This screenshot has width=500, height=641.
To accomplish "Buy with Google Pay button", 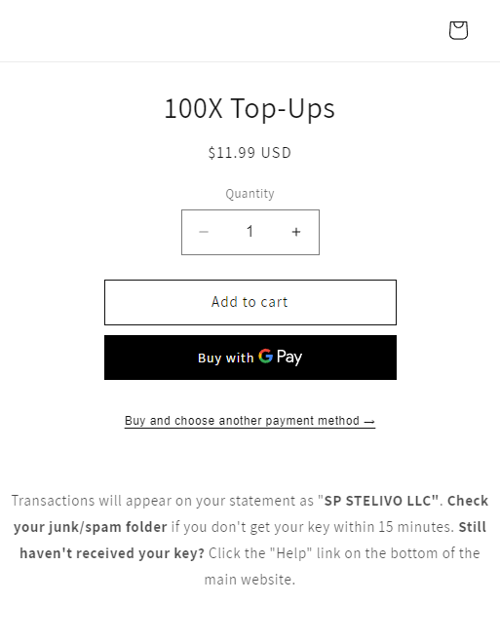I will pyautogui.click(x=250, y=358).
